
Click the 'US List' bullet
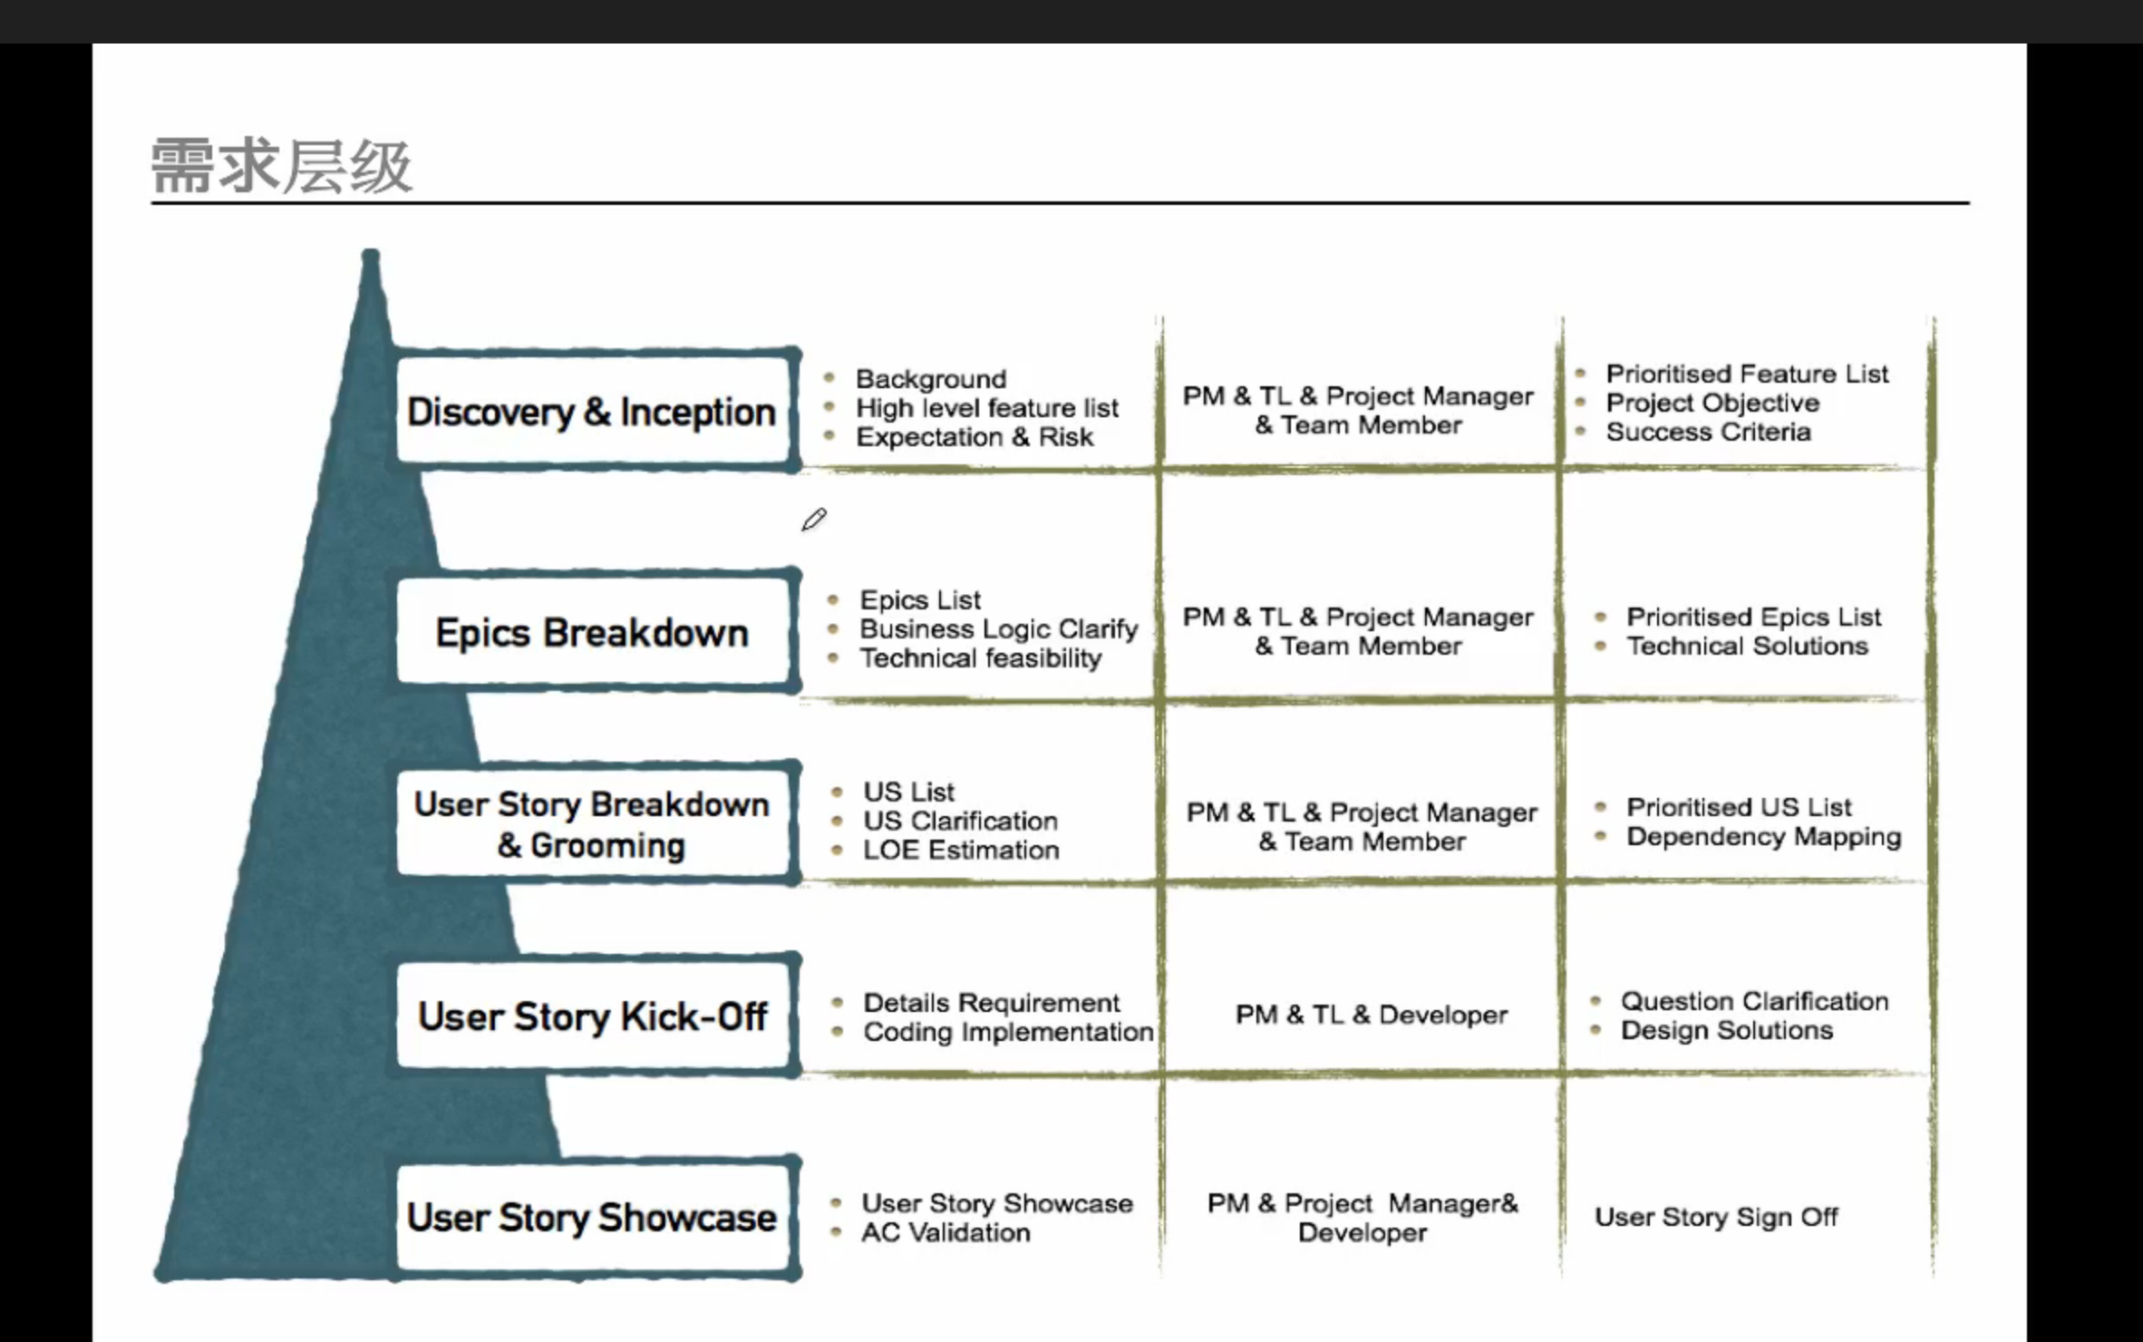coord(908,792)
